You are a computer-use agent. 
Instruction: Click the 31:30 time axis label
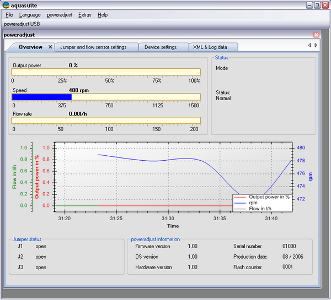tap(168, 219)
